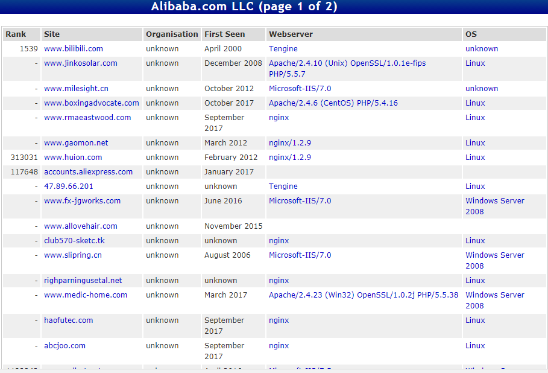Click the Alibaba.com LLC page title
The image size is (548, 373).
click(x=244, y=7)
